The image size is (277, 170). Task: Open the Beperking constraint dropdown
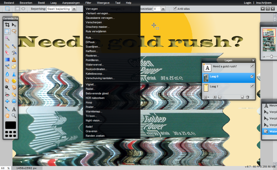point(74,9)
